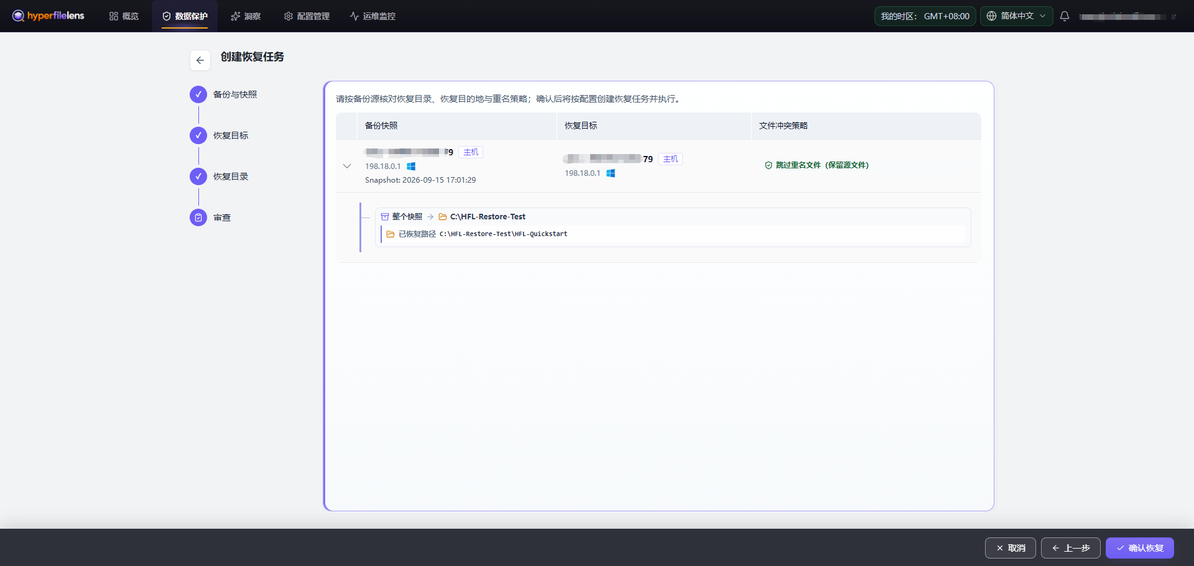Click the back arrow beside 创建恢复任务
This screenshot has width=1194, height=566.
(200, 60)
